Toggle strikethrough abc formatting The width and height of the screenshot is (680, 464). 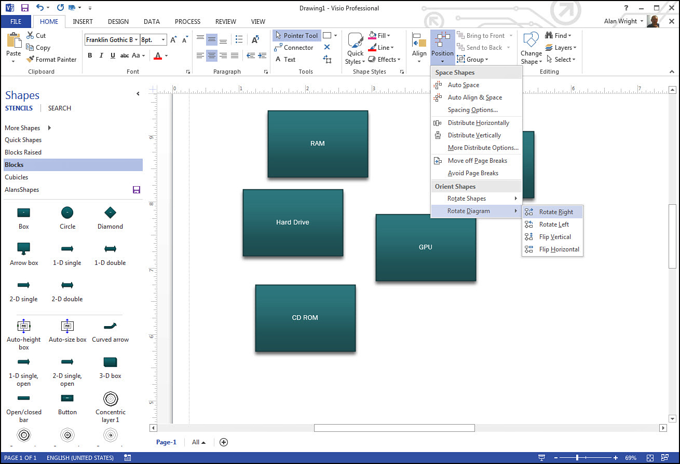125,55
